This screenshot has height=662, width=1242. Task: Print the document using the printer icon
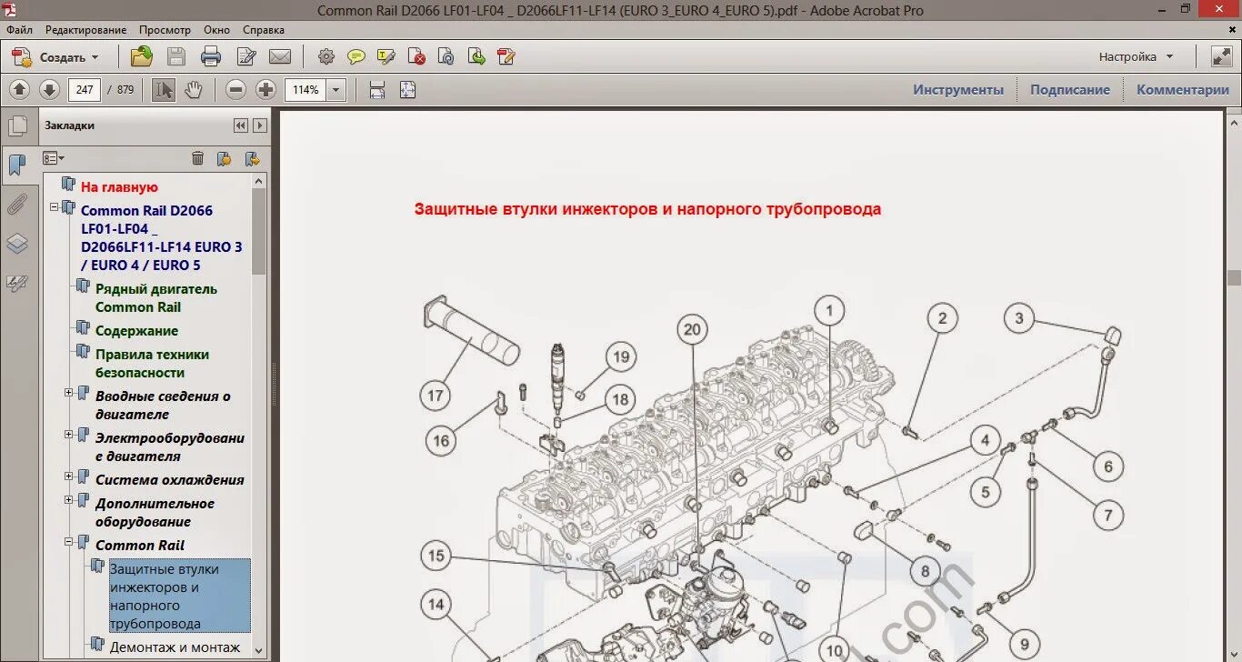tap(211, 56)
